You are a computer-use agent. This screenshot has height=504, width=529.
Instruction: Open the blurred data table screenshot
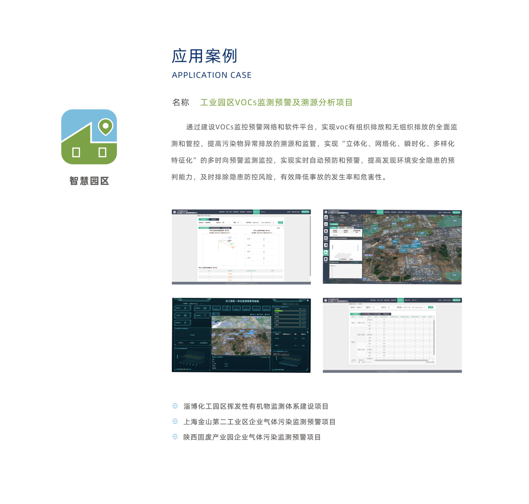(392, 335)
